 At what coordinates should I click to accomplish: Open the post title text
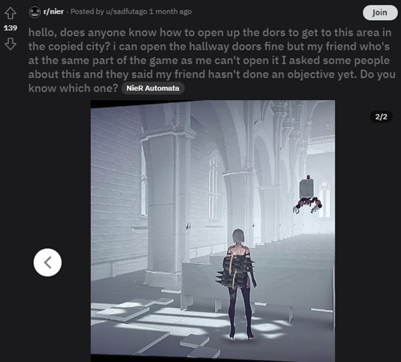pos(211,60)
